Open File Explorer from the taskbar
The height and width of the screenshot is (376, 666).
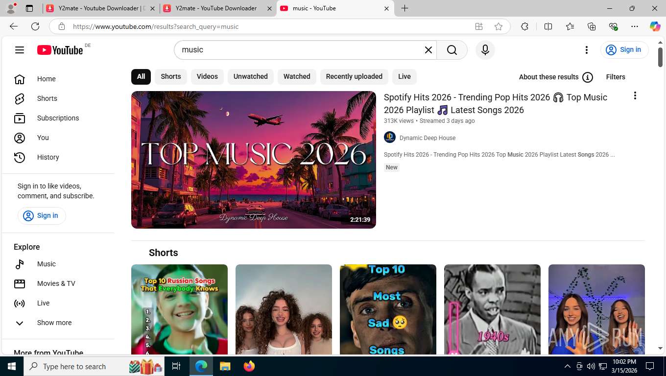[x=225, y=366]
